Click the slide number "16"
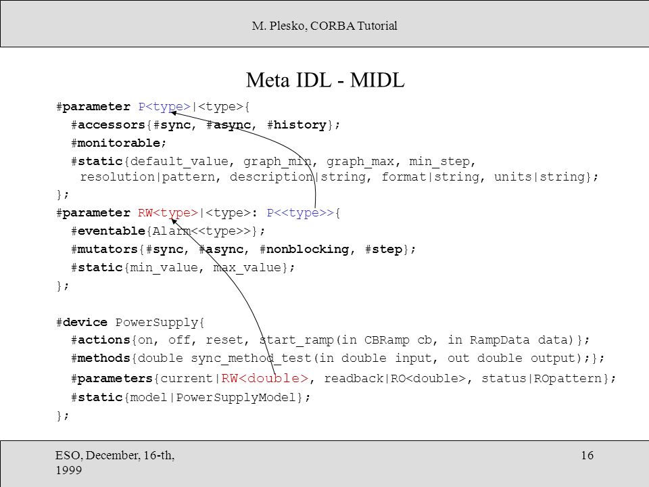Viewport: 649px width, 487px height. point(587,455)
